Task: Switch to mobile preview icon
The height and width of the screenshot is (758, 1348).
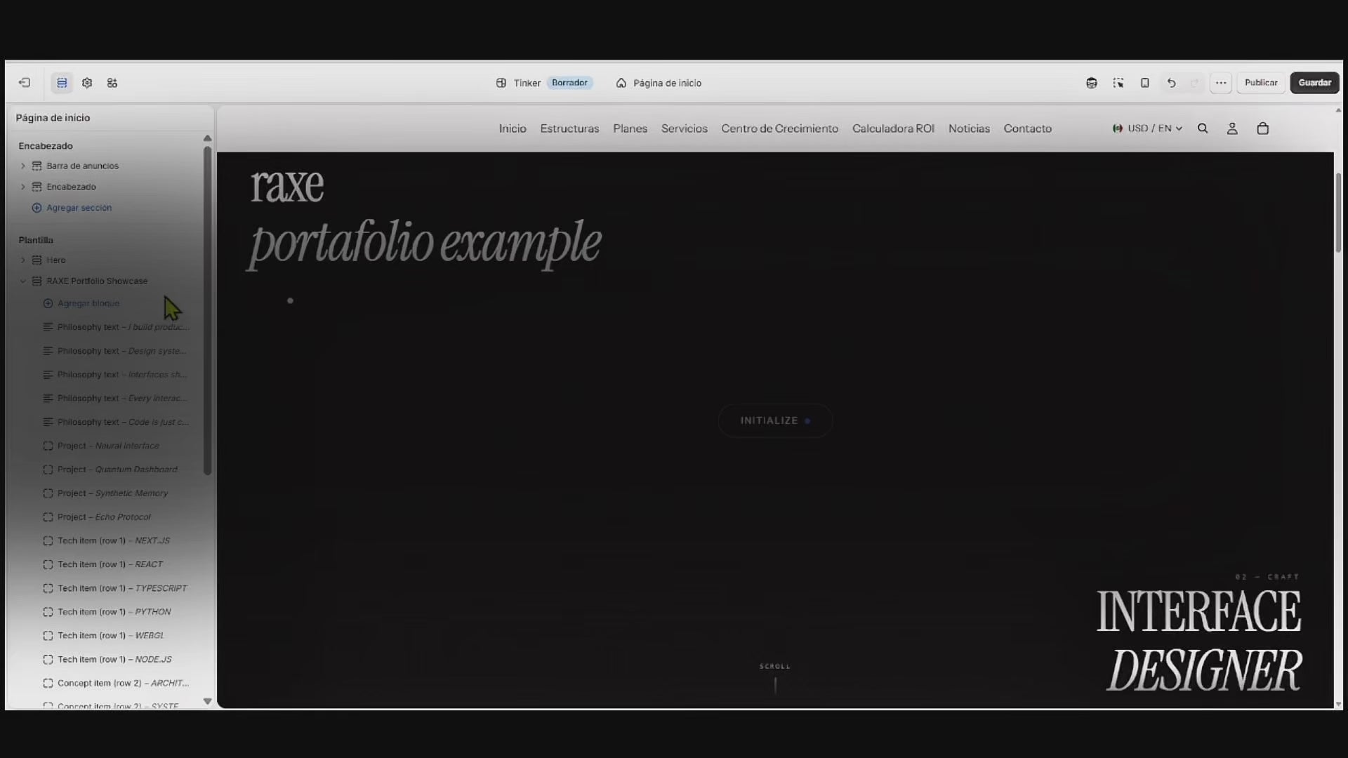Action: (1145, 83)
